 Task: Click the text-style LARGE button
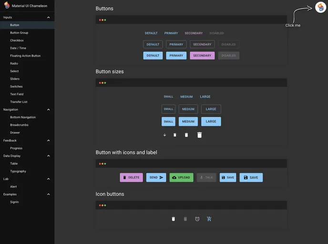[x=205, y=97]
